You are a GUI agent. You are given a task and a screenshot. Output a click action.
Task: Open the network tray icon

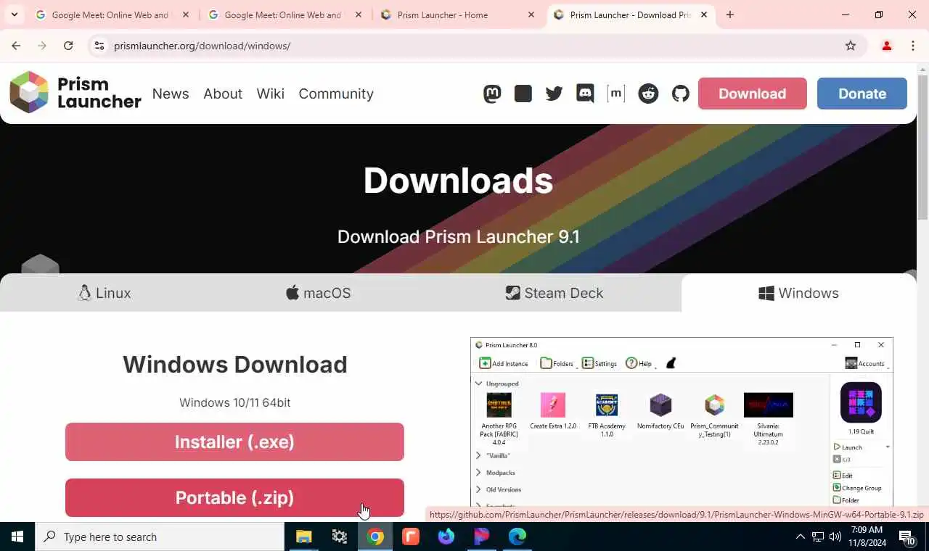tap(818, 536)
